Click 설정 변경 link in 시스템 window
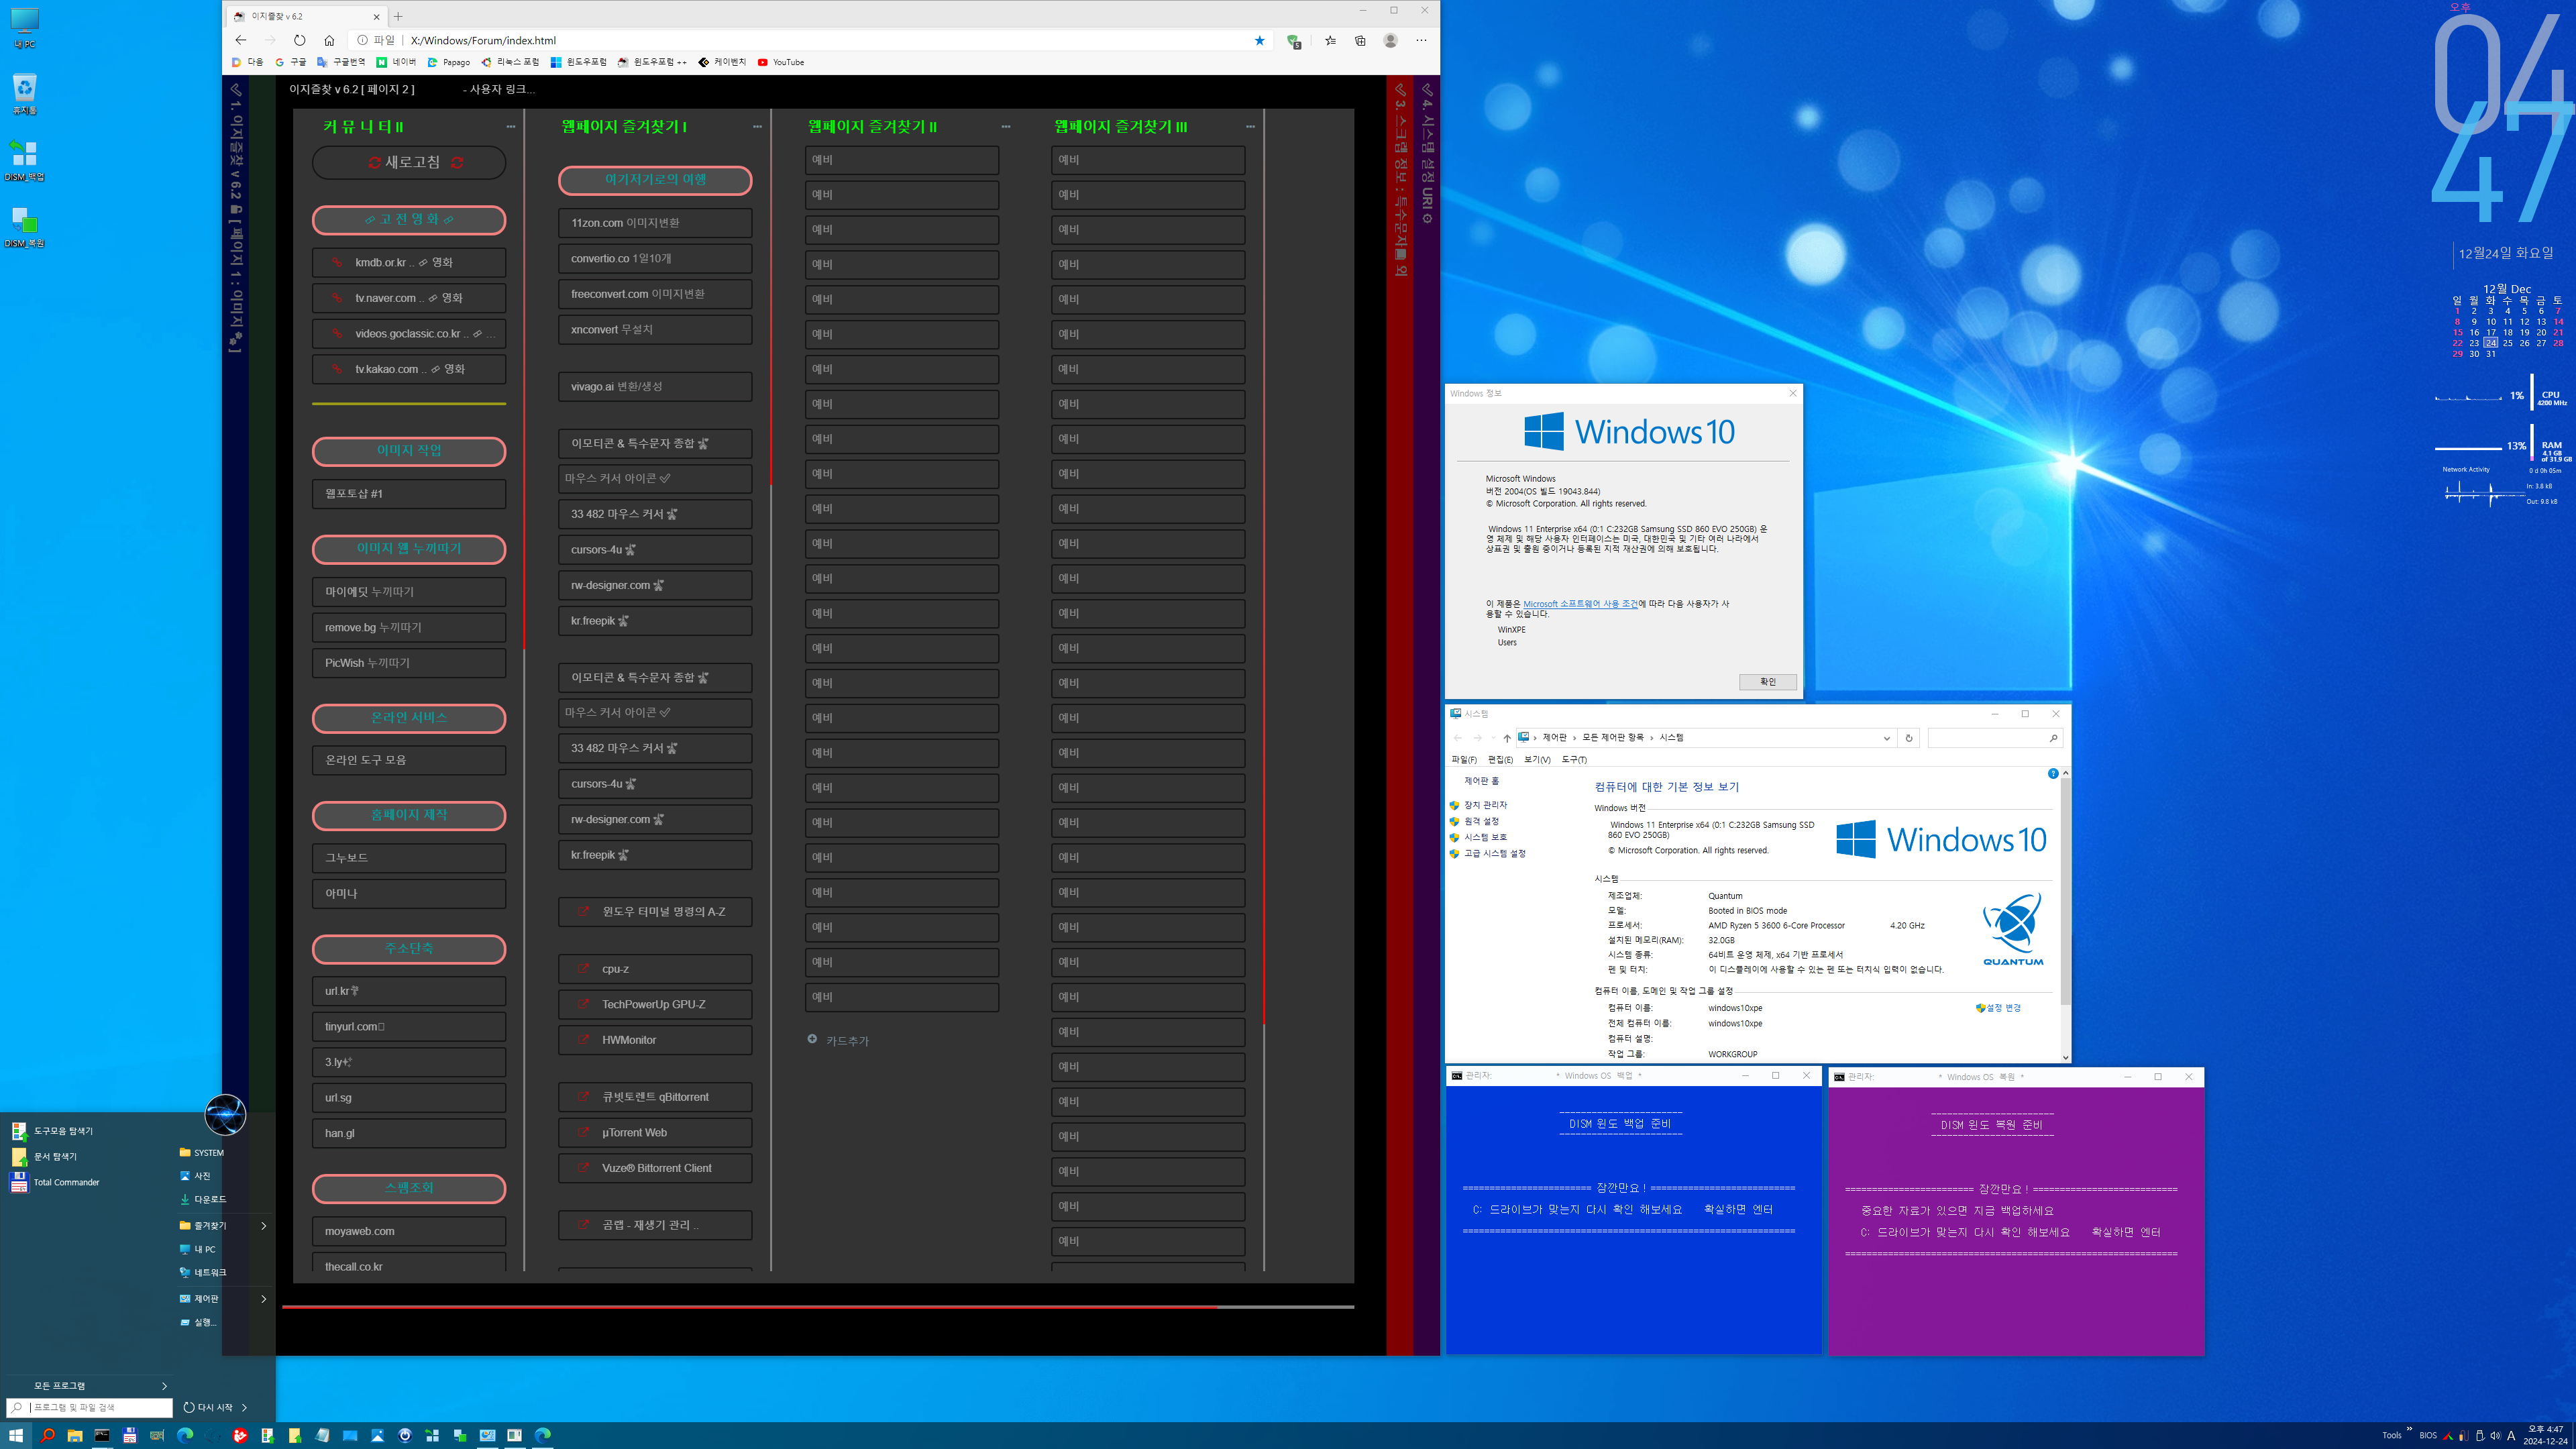The image size is (2576, 1449). pyautogui.click(x=2003, y=1008)
